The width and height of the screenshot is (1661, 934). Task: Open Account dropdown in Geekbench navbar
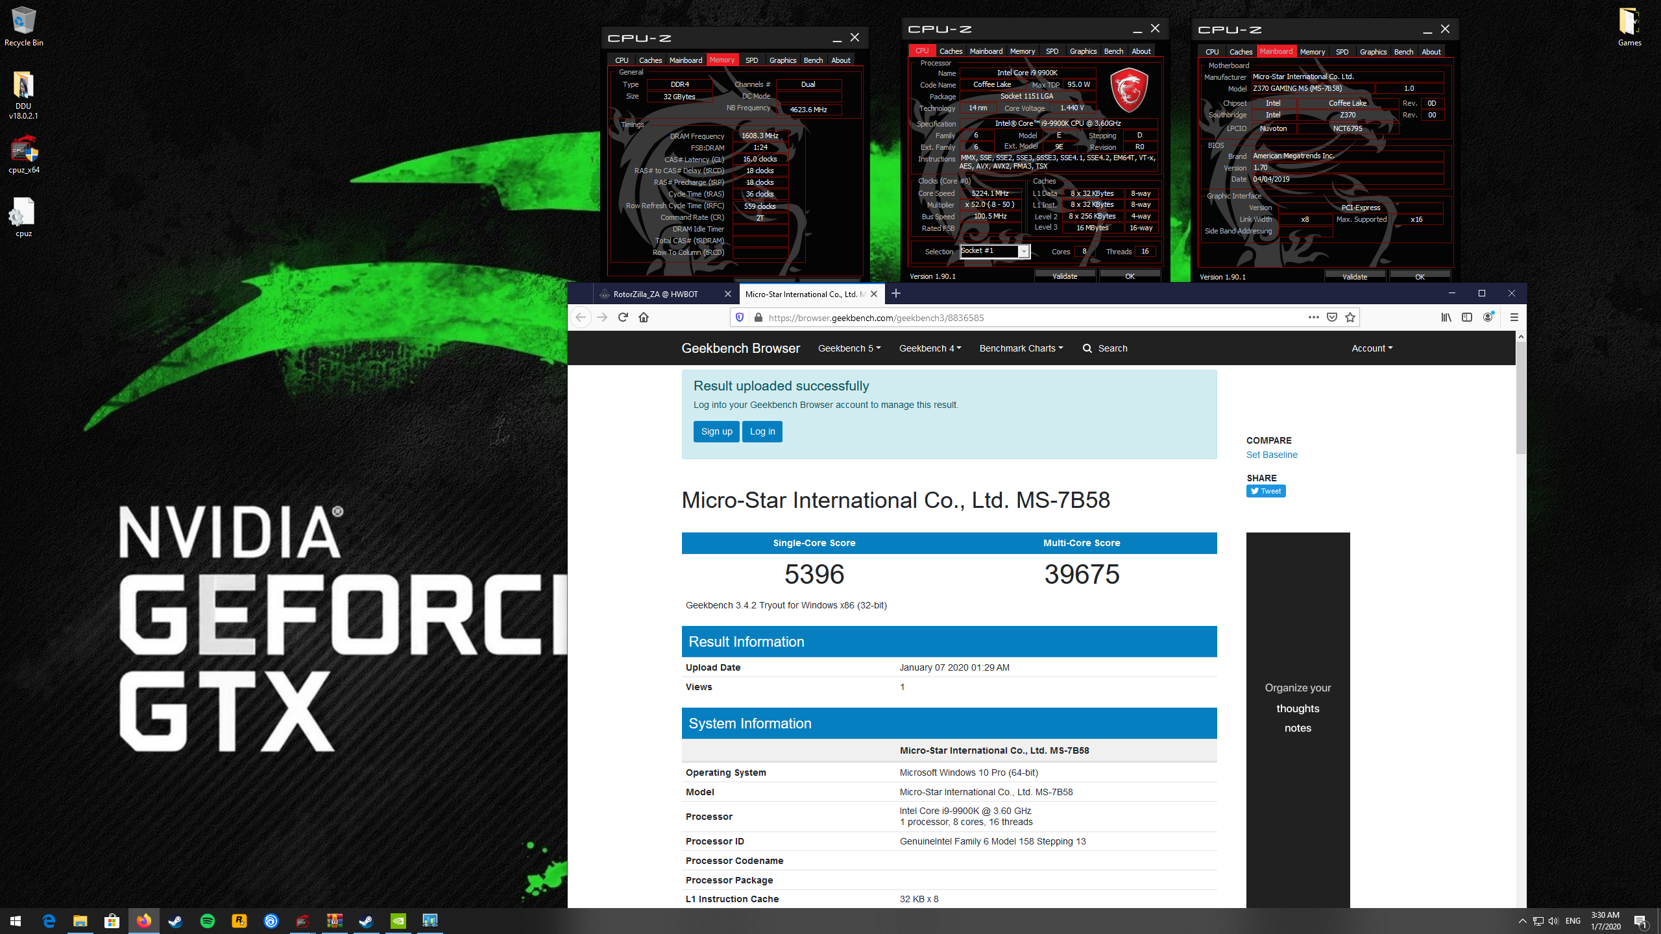1372,348
